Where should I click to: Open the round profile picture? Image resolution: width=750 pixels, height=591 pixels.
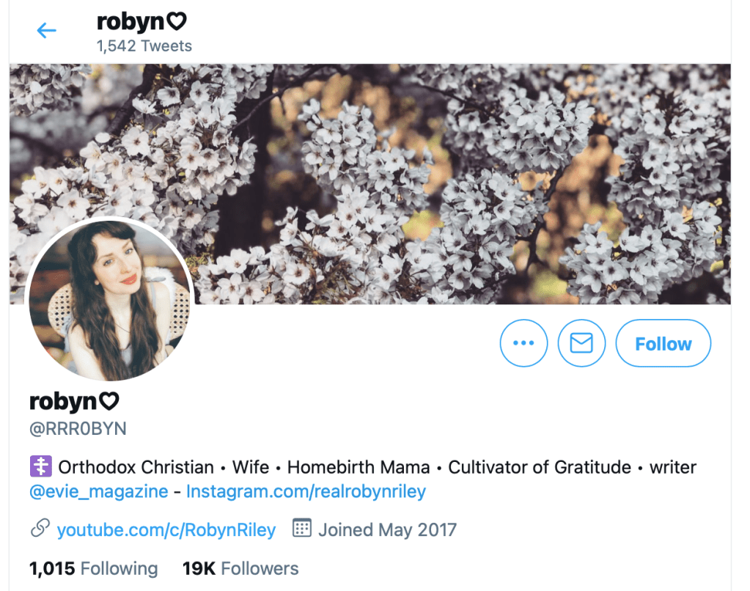coord(110,299)
